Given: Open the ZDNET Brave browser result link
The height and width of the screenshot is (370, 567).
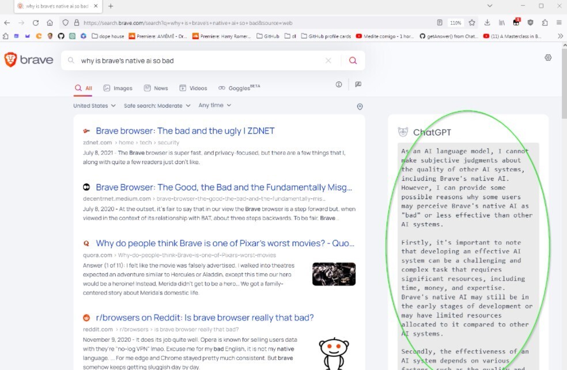Looking at the screenshot, I should [185, 131].
